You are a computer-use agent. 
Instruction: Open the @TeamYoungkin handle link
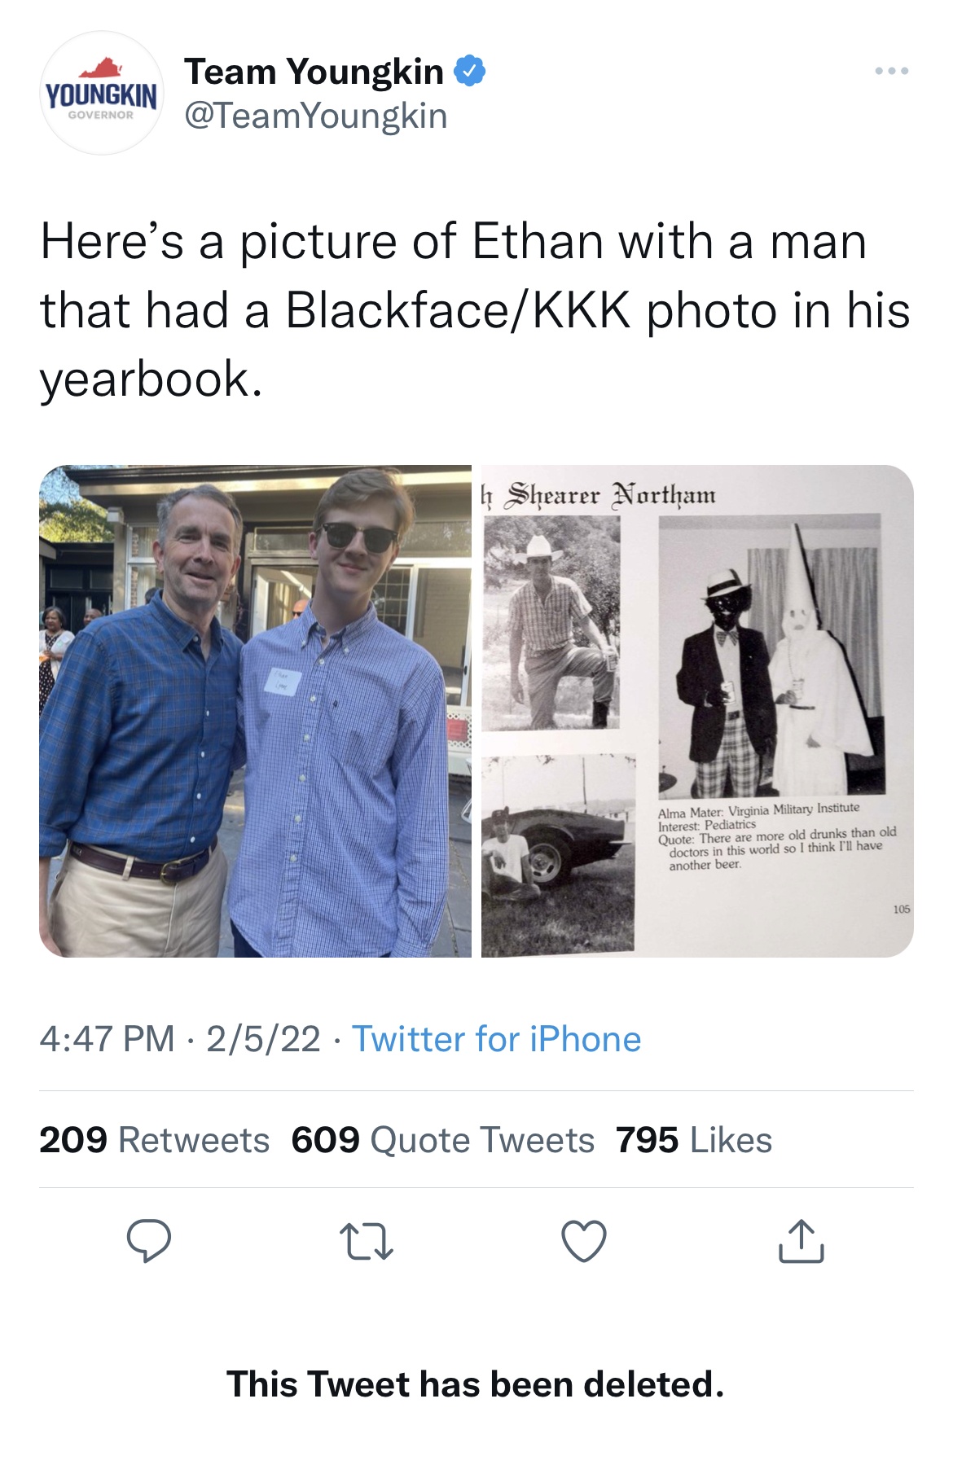[x=316, y=116]
